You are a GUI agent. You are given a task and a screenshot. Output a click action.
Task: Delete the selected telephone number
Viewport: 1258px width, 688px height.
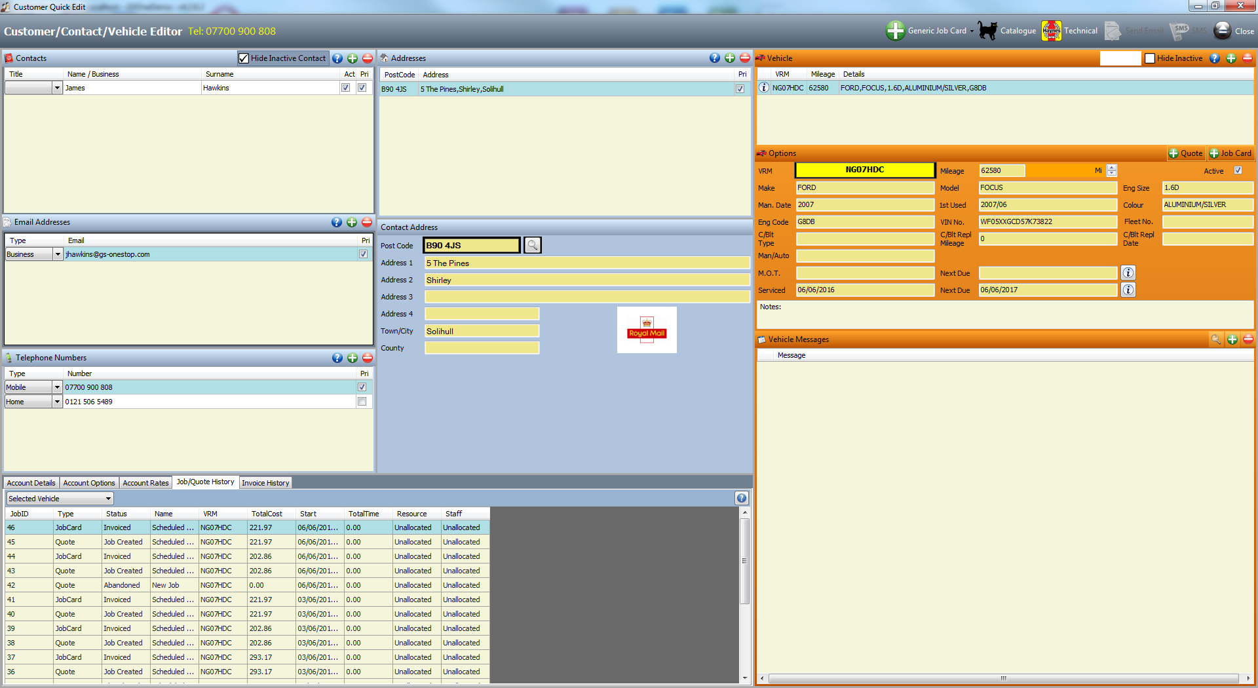pyautogui.click(x=368, y=358)
